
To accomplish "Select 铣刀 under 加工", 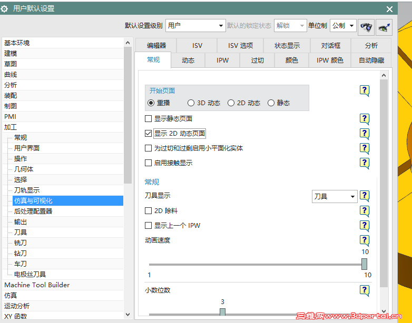I will coord(68,243).
